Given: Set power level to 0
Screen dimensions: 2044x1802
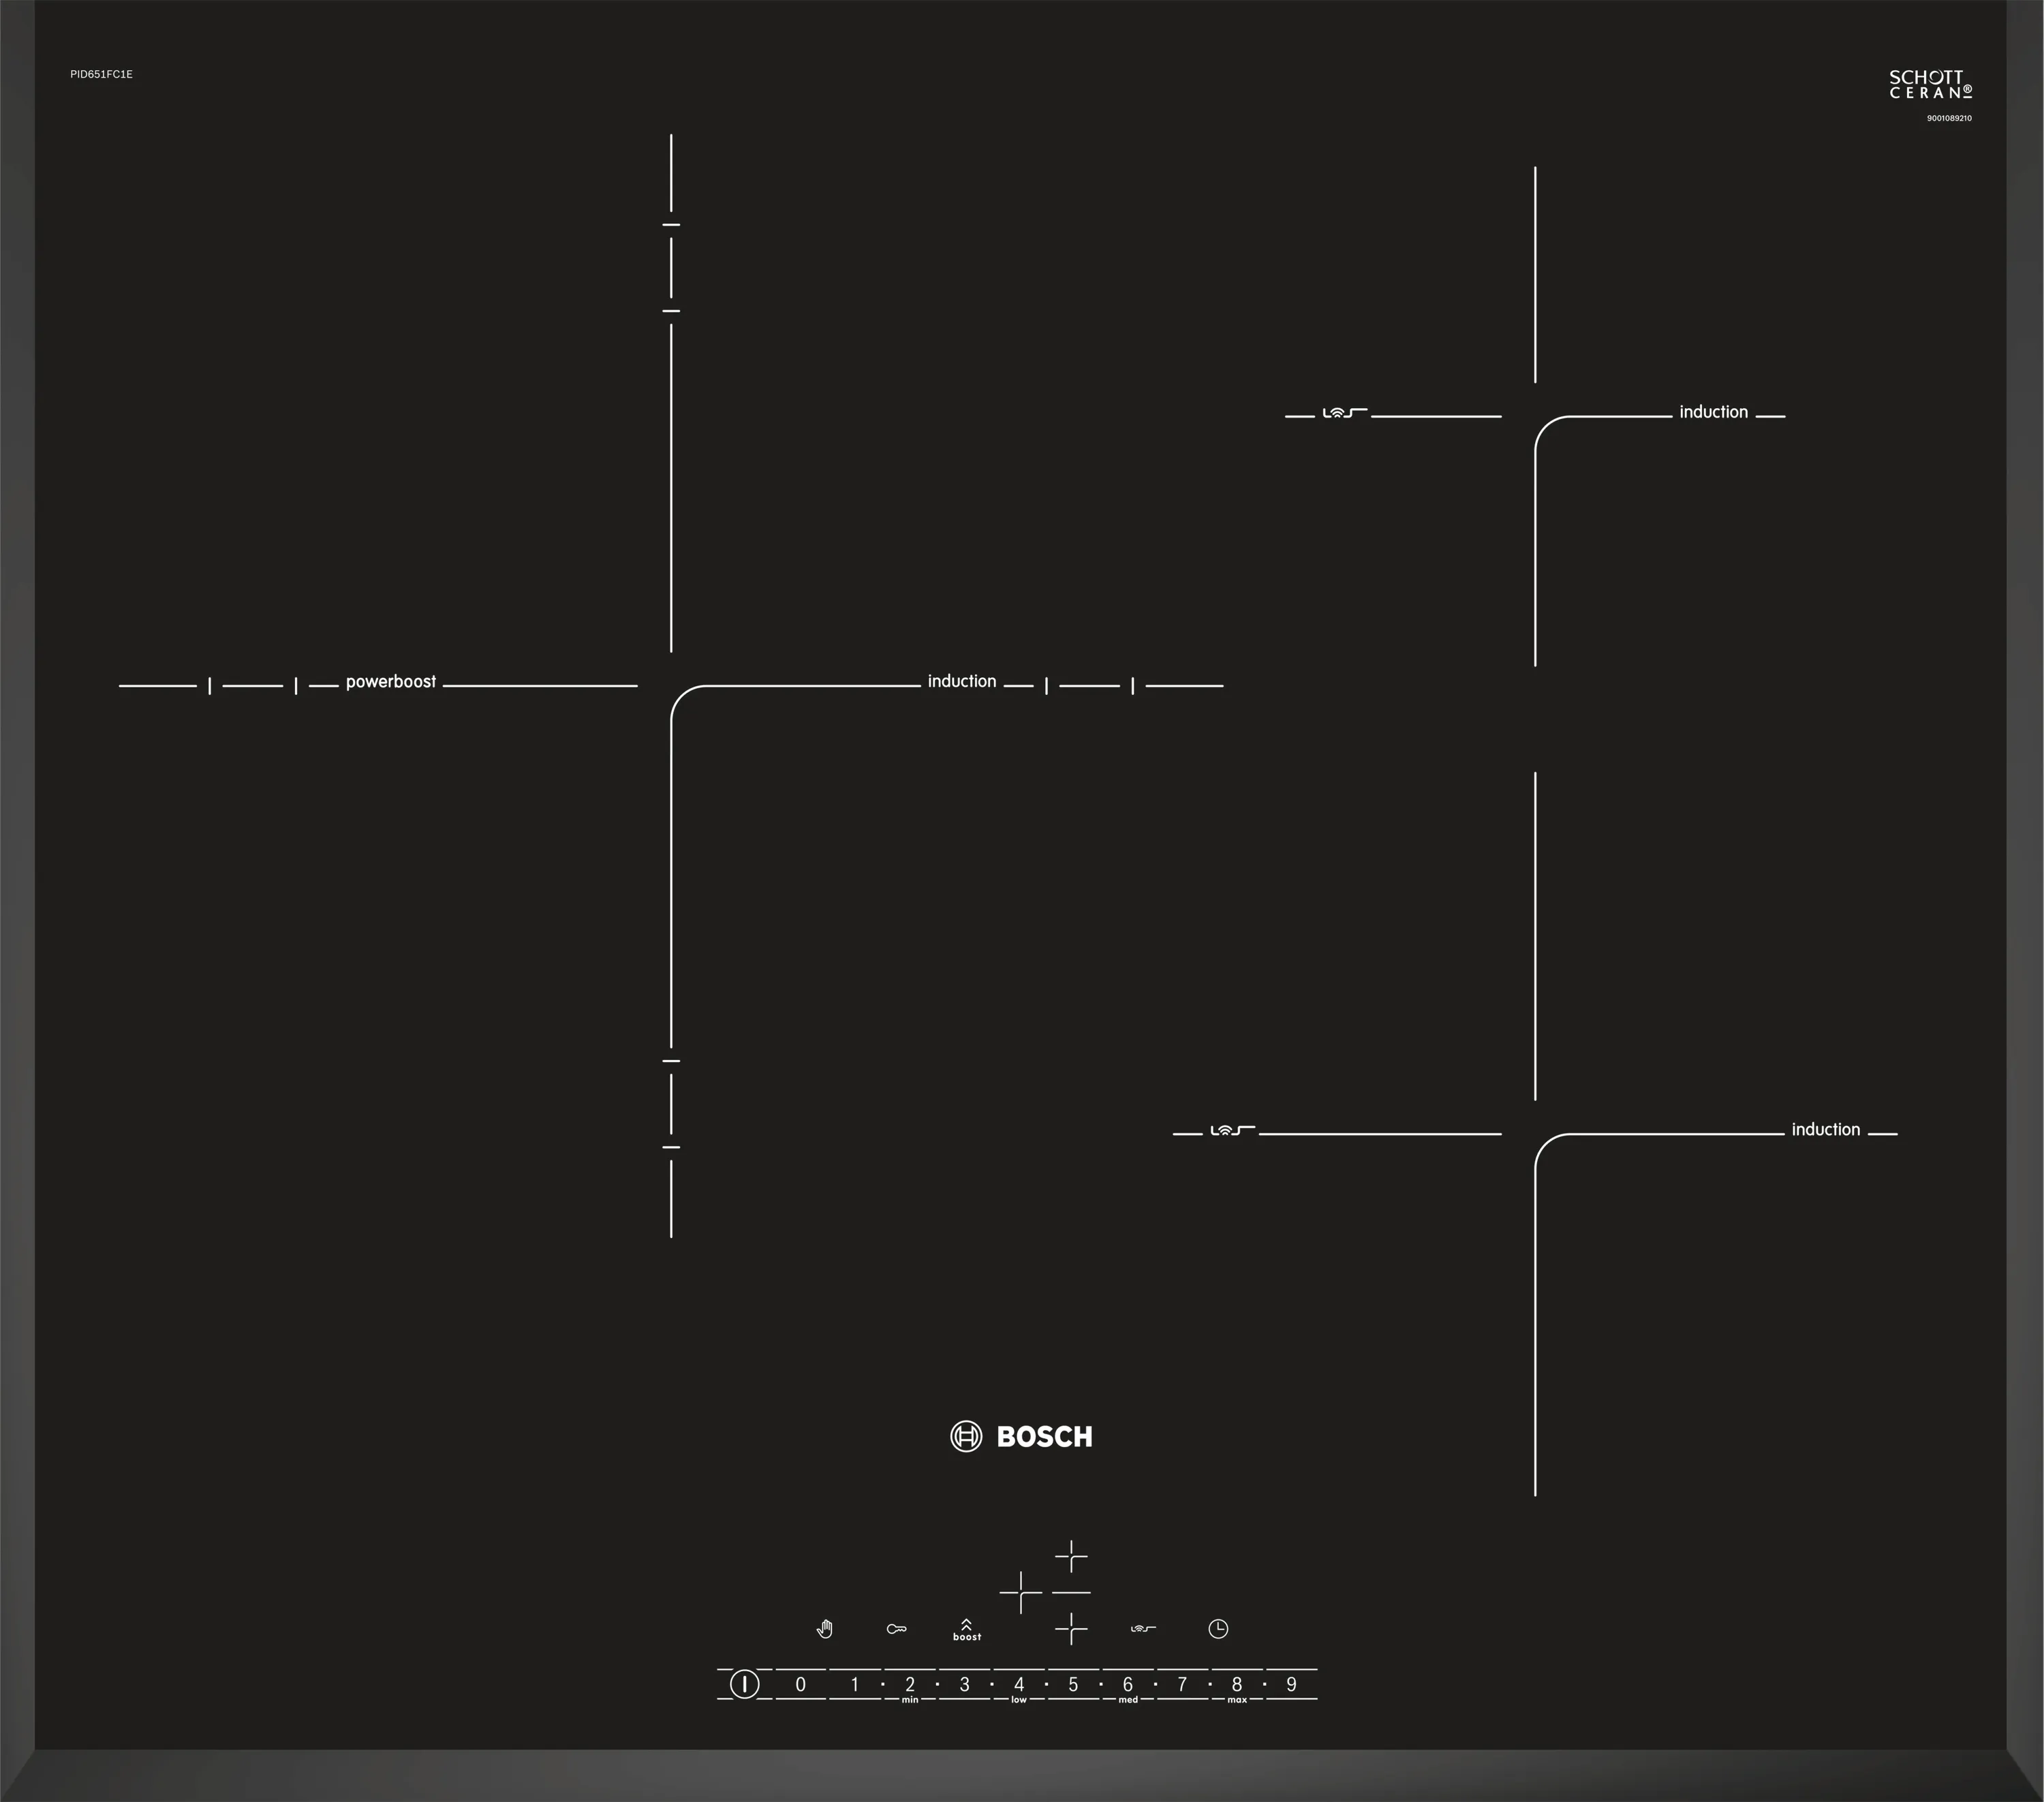Looking at the screenshot, I should tap(800, 1685).
